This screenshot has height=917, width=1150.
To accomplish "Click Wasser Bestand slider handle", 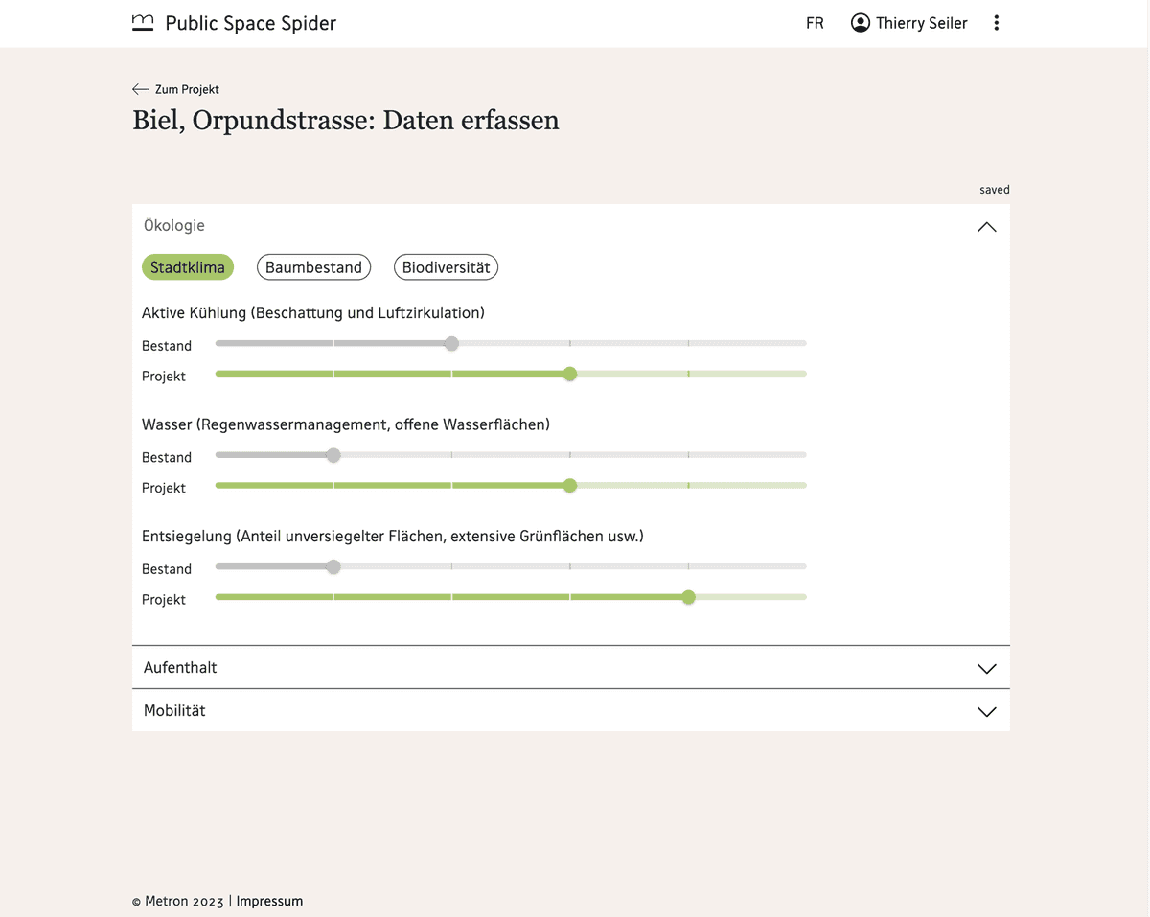I will point(333,455).
